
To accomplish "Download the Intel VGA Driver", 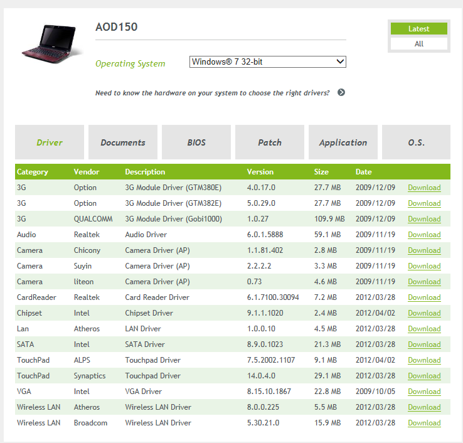I will (424, 392).
